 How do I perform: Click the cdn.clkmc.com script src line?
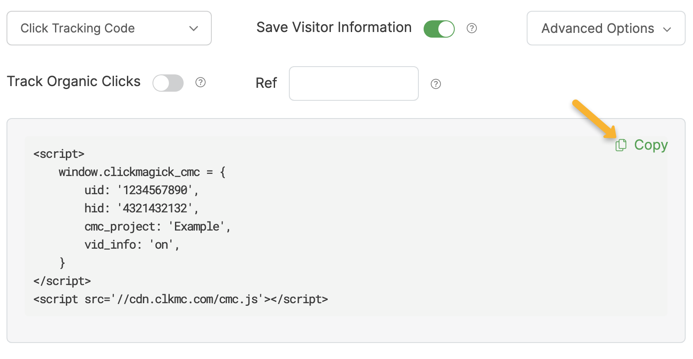click(x=181, y=299)
